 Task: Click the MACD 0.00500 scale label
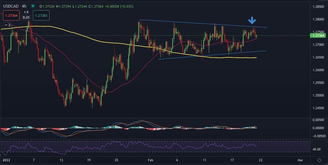(318, 120)
